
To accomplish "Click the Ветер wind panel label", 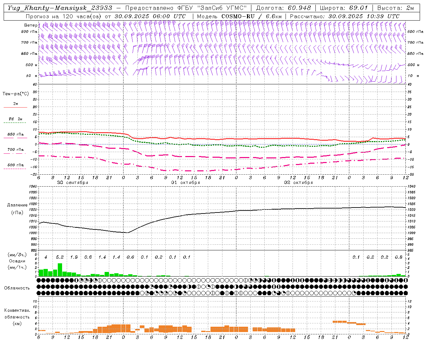I will tap(31, 25).
